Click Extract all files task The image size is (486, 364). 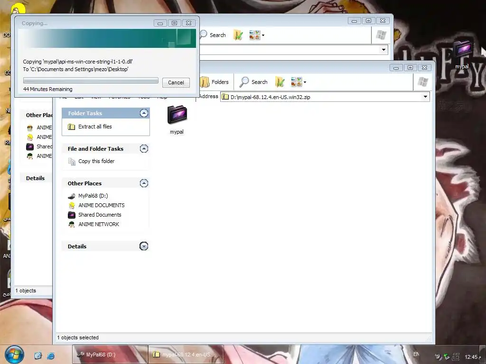click(95, 127)
